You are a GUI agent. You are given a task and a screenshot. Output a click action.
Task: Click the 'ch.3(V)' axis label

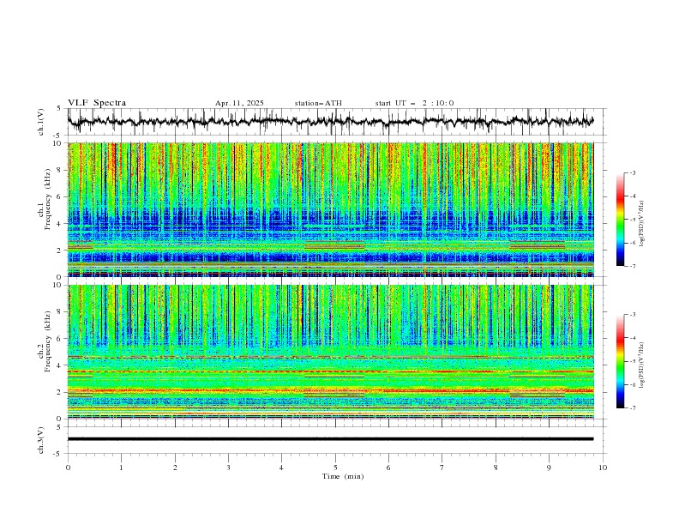(41, 440)
